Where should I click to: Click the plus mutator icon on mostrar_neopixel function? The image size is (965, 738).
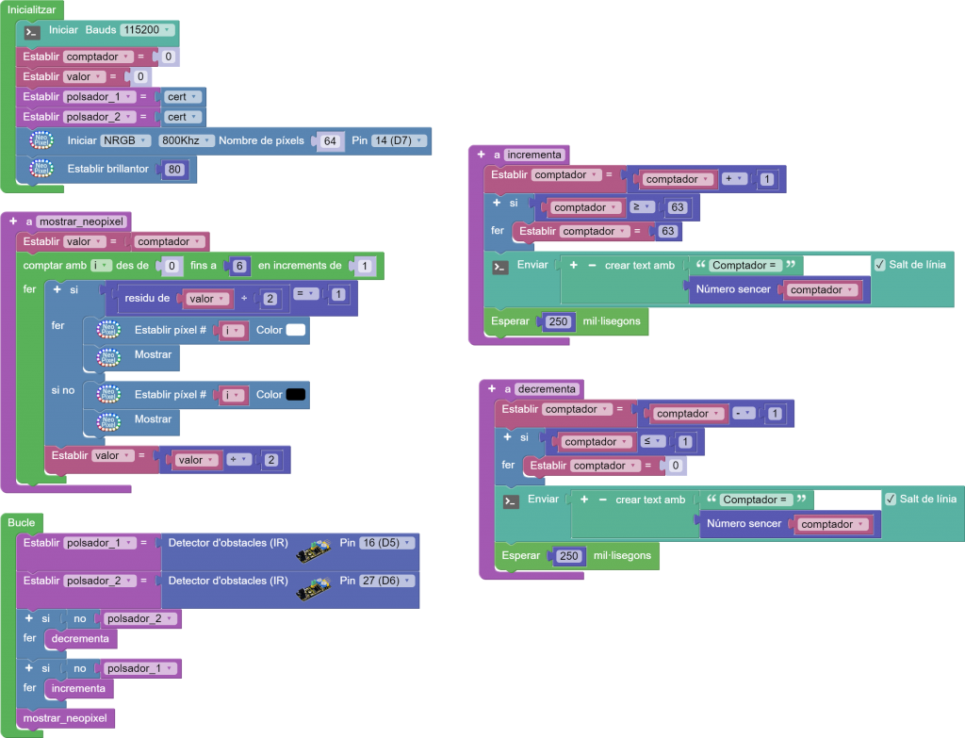pos(13,221)
